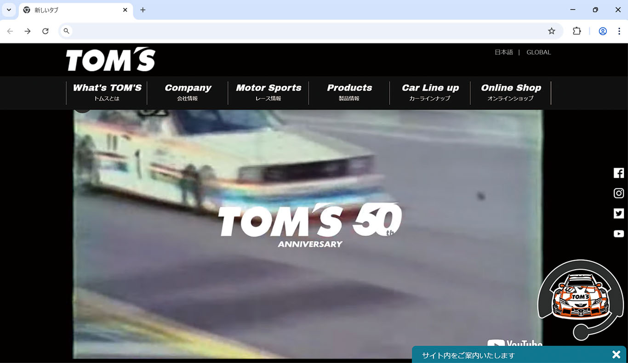This screenshot has height=363, width=628.
Task: Click the TOM'S logo in header
Action: [x=111, y=59]
